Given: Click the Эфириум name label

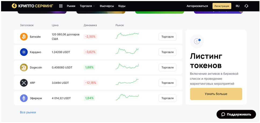Looking at the screenshot, I should tap(36, 98).
